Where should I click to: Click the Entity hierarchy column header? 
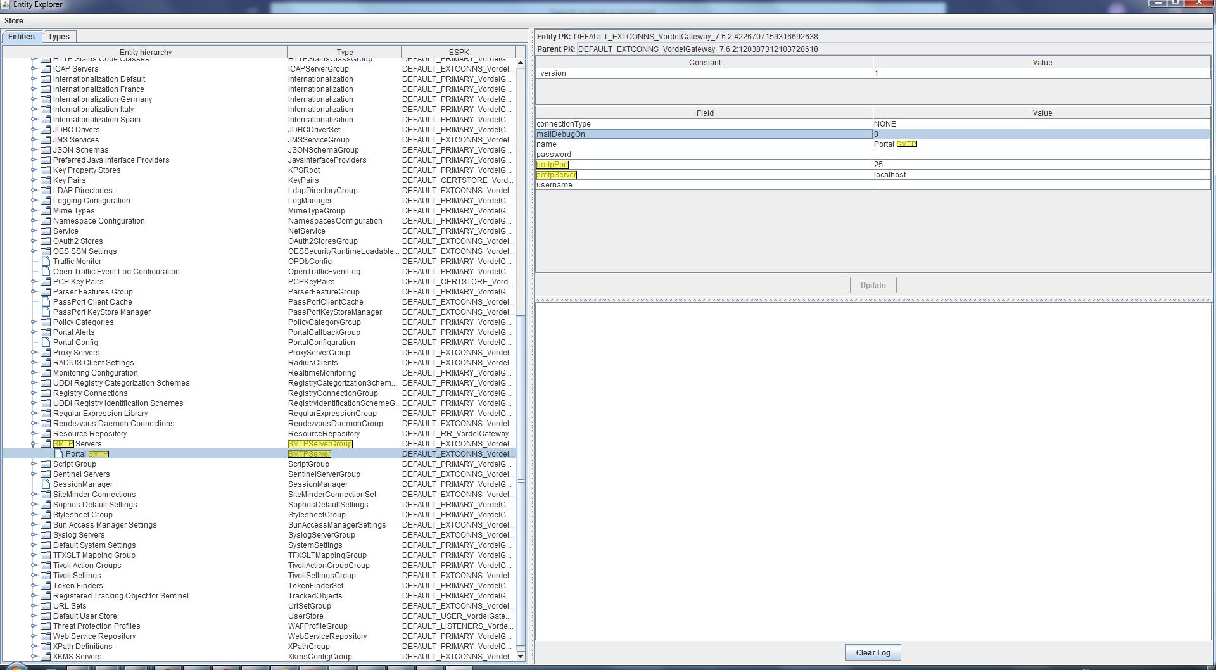point(145,53)
